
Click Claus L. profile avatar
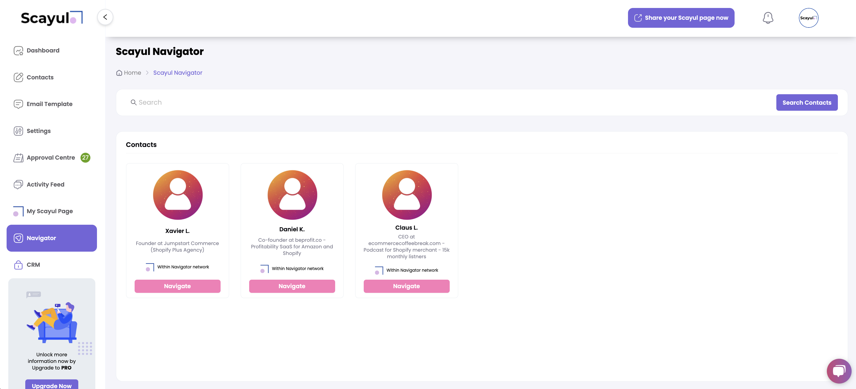pos(407,195)
